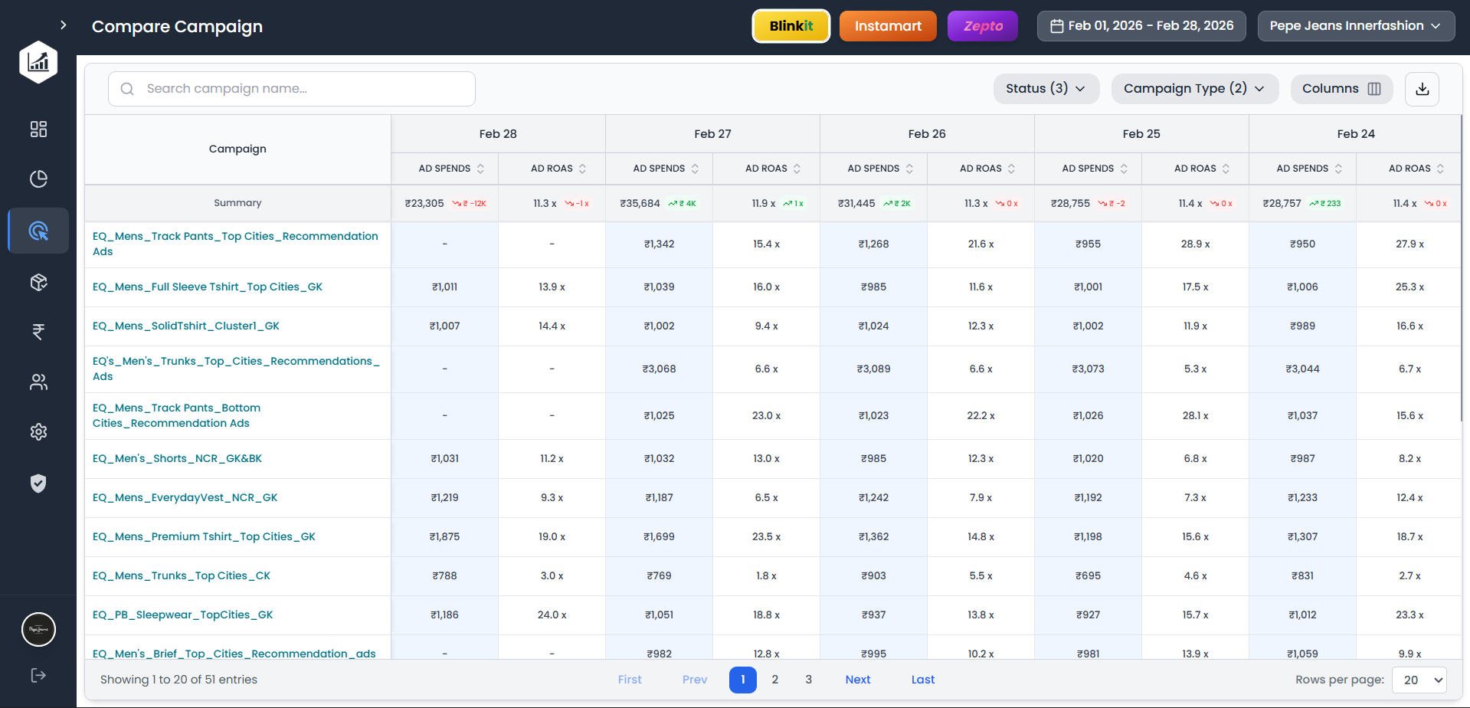Jump to the Last page

(x=923, y=680)
